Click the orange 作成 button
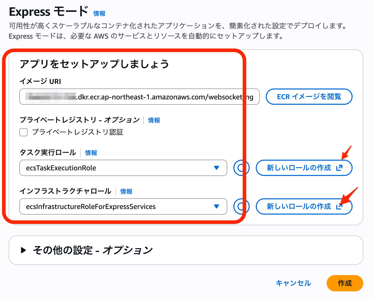374x299 pixels. (x=345, y=283)
